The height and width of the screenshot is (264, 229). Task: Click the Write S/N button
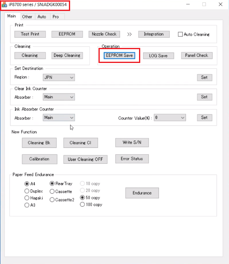point(132,143)
